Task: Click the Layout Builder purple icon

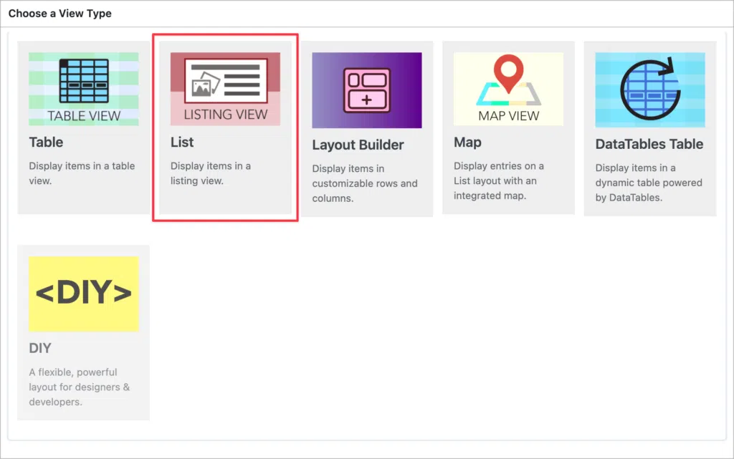Action: [x=366, y=88]
